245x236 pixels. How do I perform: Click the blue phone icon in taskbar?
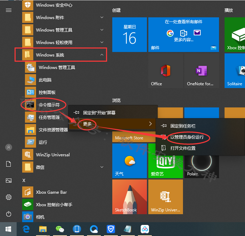coord(77,229)
